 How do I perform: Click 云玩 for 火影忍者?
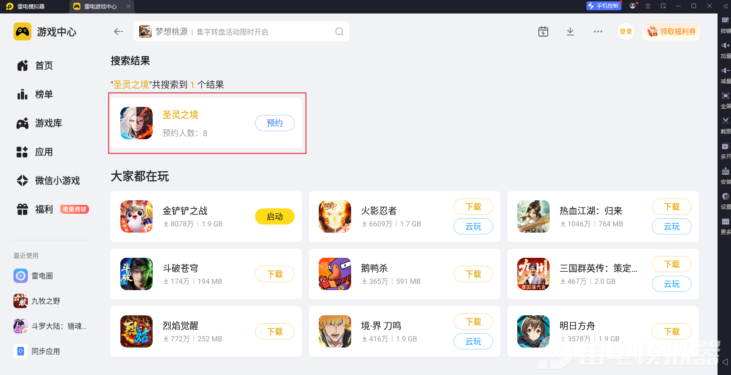[x=473, y=226]
